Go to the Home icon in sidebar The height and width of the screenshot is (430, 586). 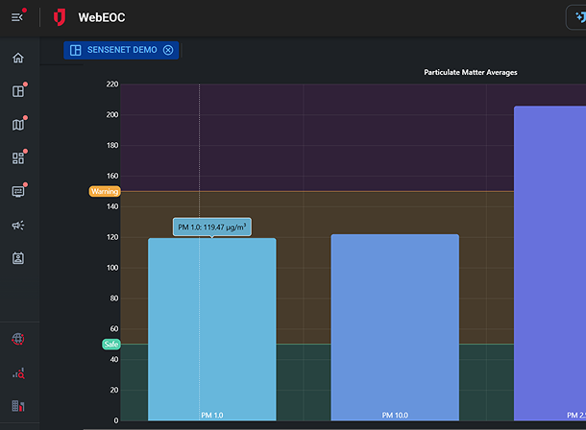coord(17,59)
